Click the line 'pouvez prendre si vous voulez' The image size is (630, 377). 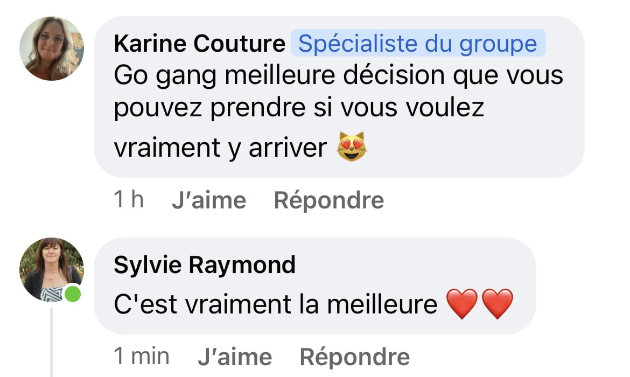coord(299,108)
